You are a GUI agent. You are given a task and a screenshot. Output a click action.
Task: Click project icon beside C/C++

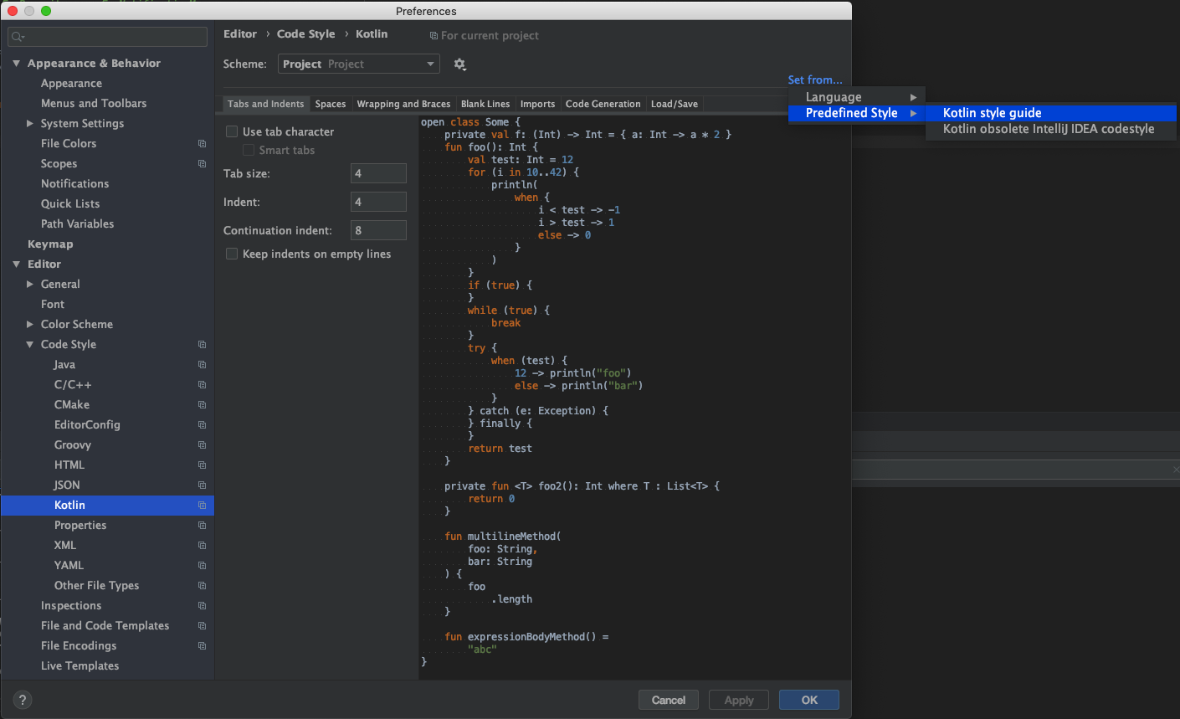(202, 385)
